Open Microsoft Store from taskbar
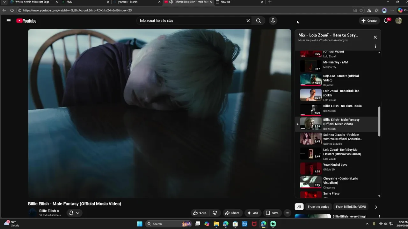 click(235, 224)
